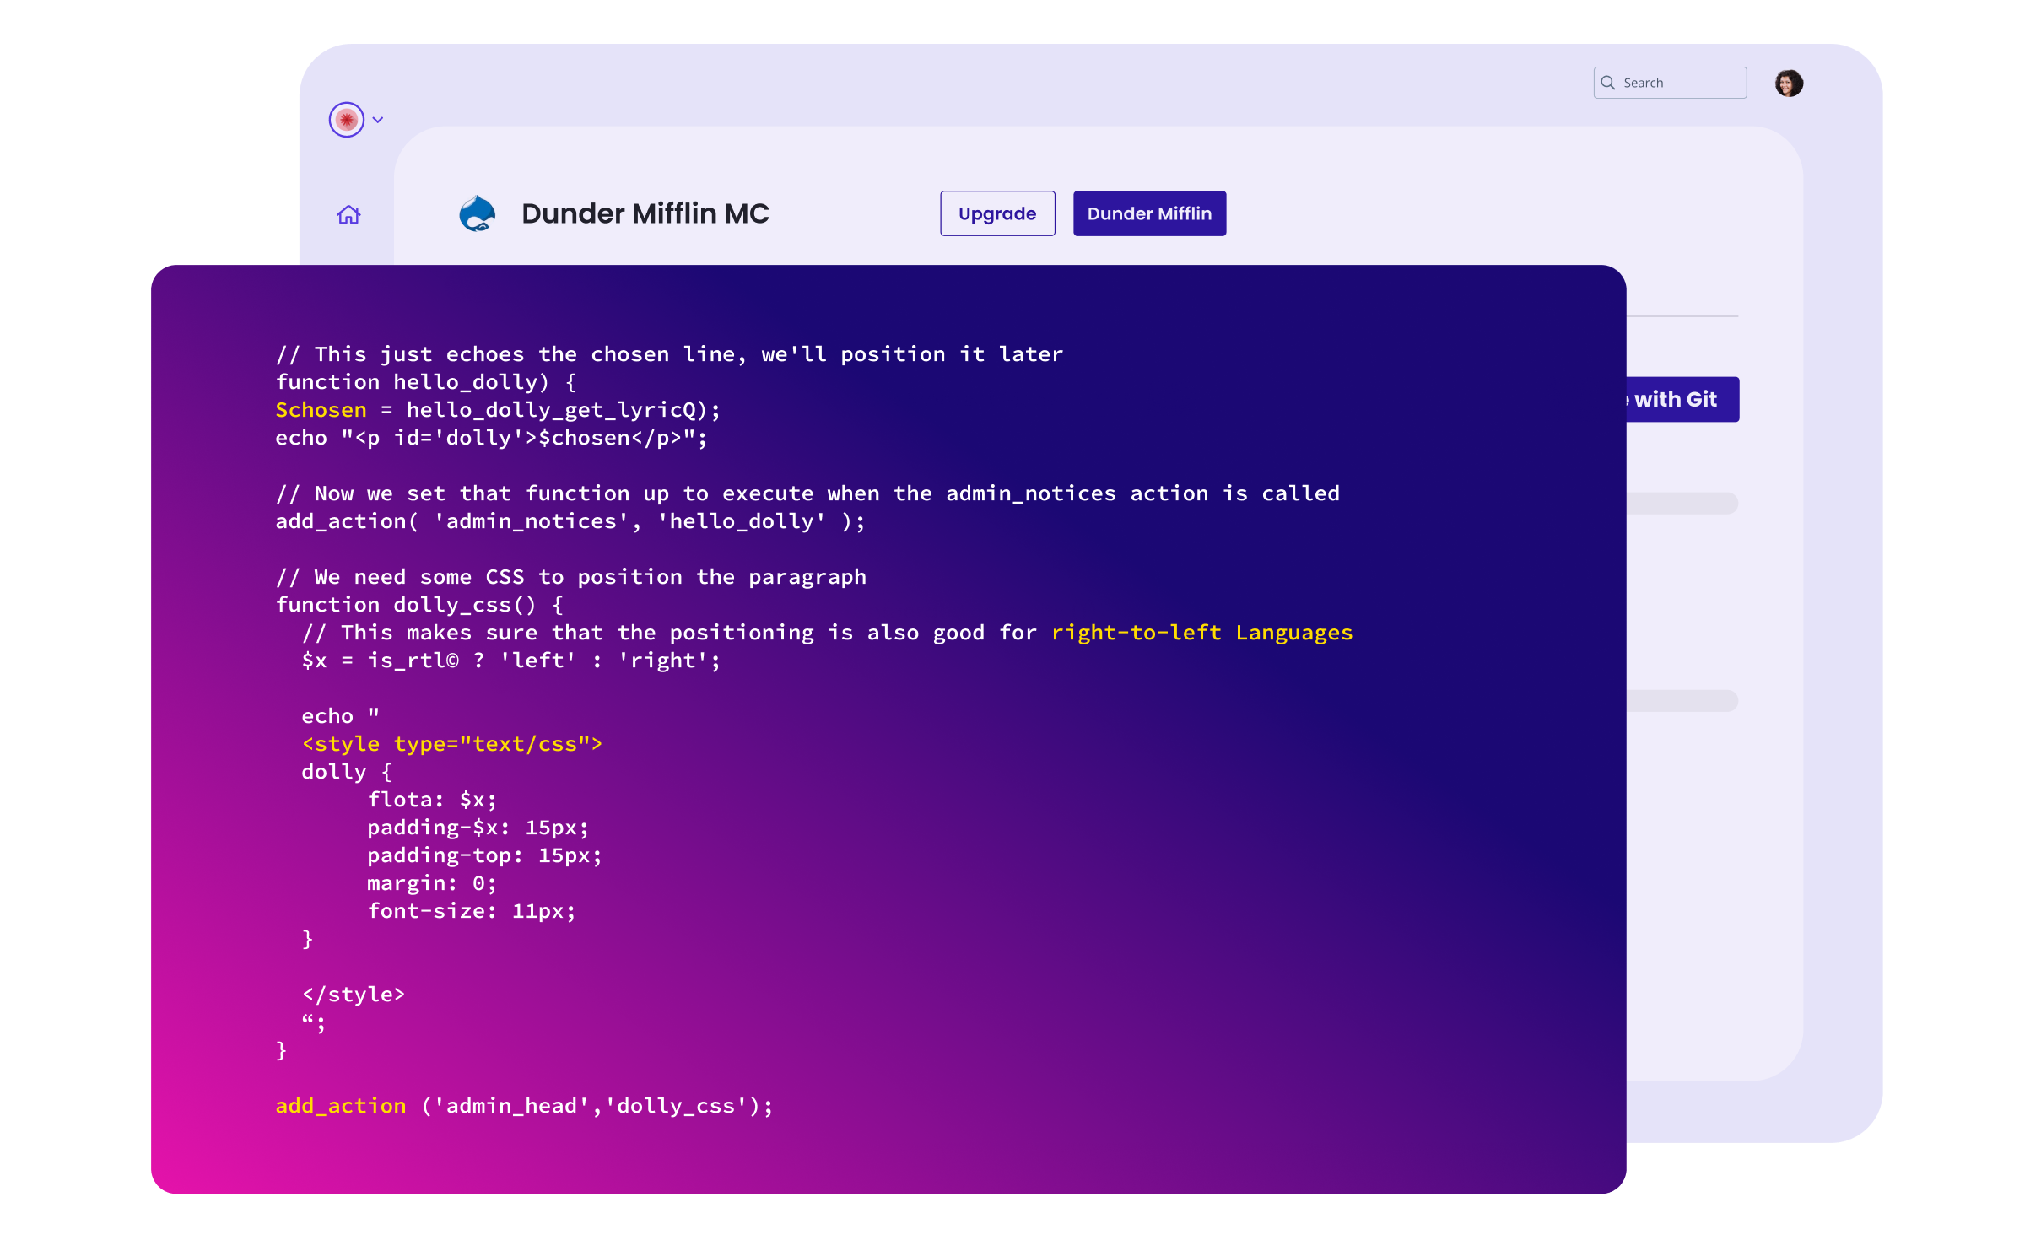
Task: Select the Dunder Mifflin MC heading
Action: click(x=645, y=213)
